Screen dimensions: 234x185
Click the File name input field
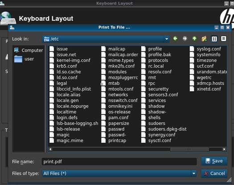pos(119,162)
